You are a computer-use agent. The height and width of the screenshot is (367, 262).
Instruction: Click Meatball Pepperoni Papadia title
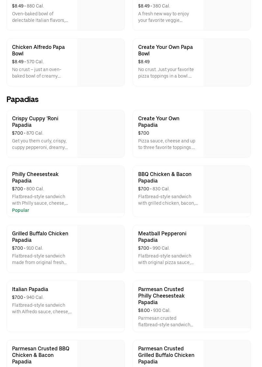[162, 237]
